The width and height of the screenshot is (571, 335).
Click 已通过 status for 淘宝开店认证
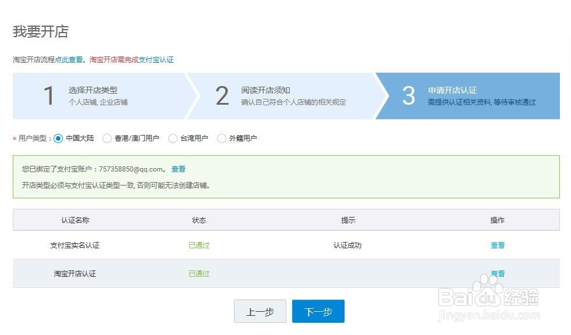point(199,273)
